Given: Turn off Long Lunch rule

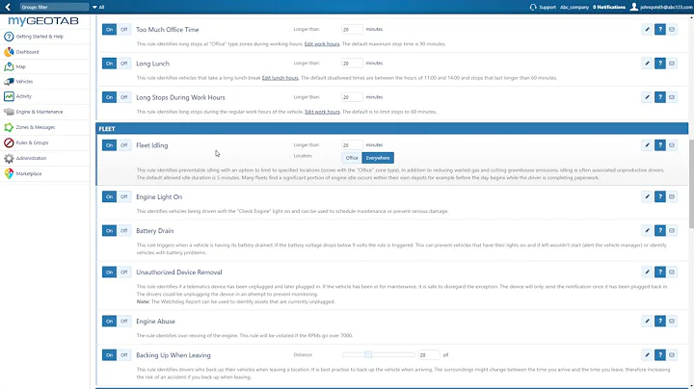Looking at the screenshot, I should [x=124, y=64].
